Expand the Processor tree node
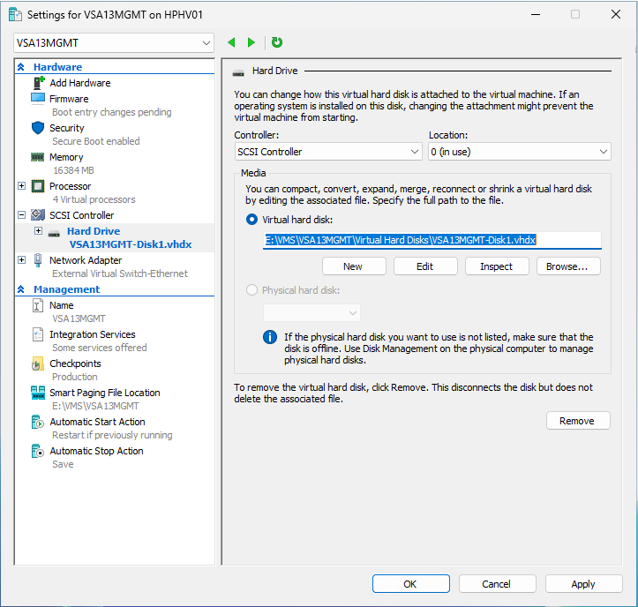This screenshot has width=638, height=607. pyautogui.click(x=22, y=186)
